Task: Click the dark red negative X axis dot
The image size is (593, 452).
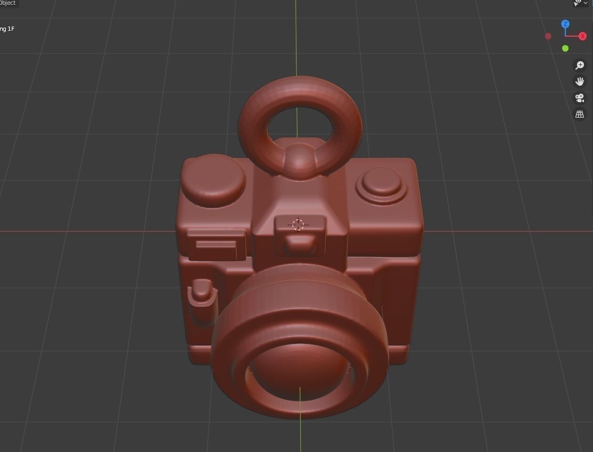Action: point(548,36)
